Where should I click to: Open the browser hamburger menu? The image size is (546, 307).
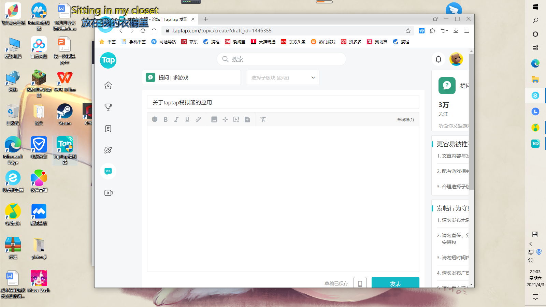(x=467, y=31)
